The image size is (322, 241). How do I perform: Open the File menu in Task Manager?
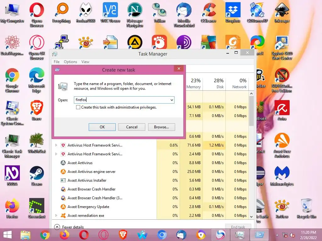click(57, 62)
